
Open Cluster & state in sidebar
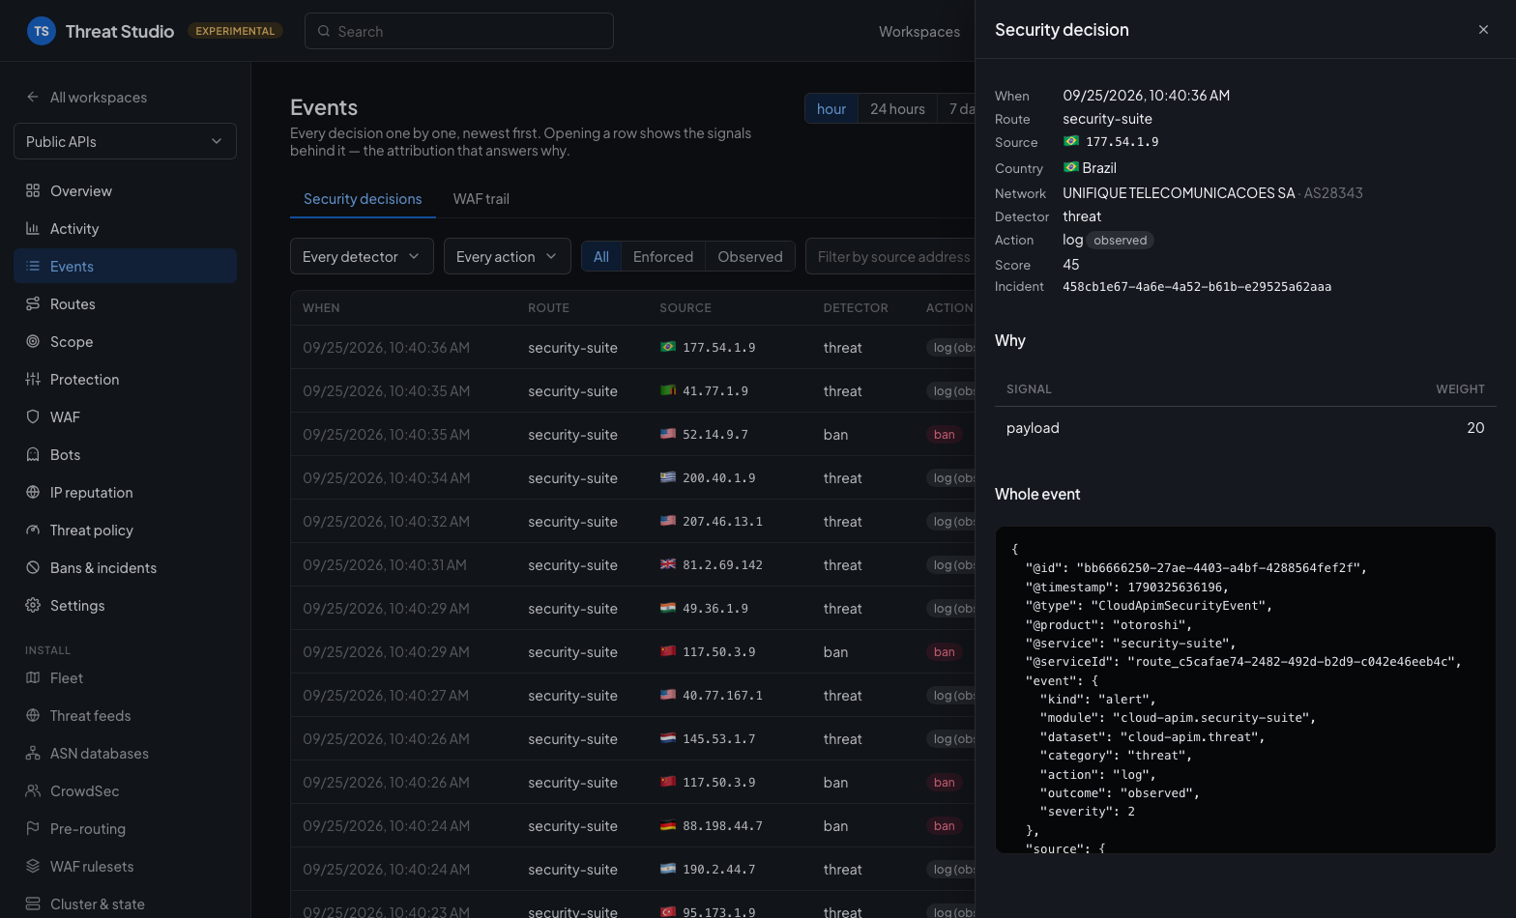125,904
